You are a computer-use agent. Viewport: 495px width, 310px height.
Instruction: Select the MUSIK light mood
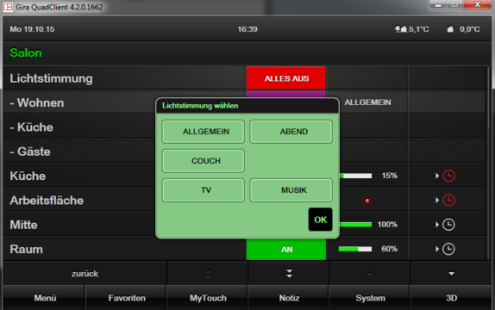point(291,190)
